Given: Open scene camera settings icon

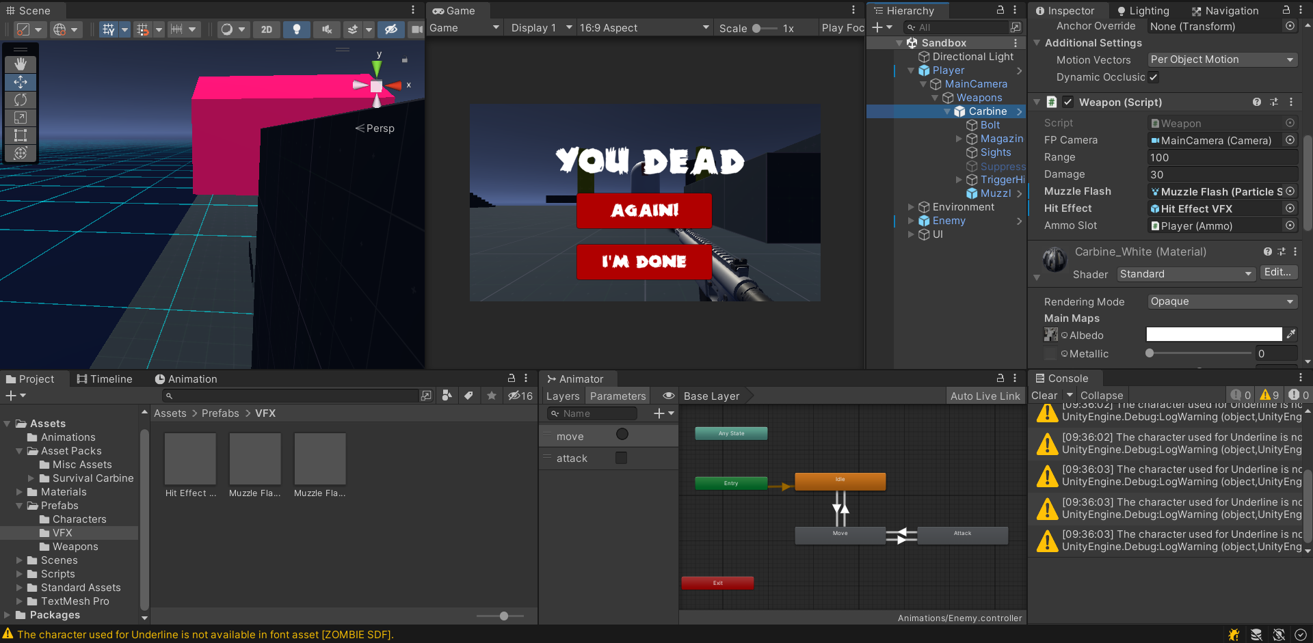Looking at the screenshot, I should 416,29.
